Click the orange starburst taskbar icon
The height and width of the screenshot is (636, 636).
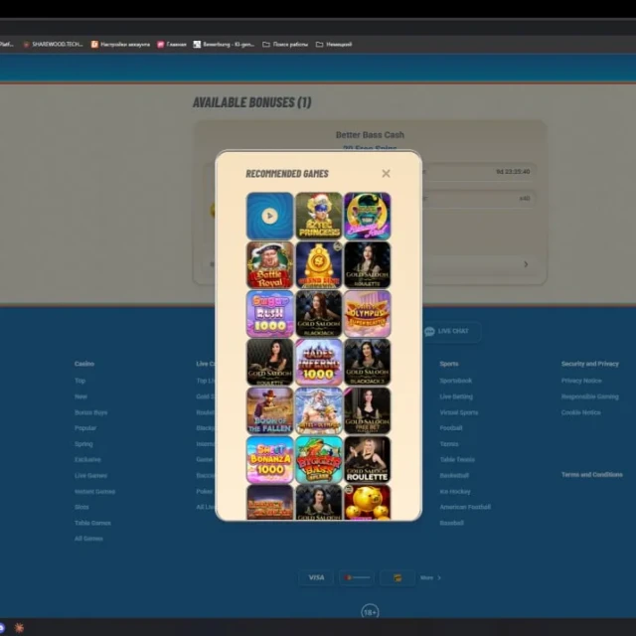[x=19, y=628]
